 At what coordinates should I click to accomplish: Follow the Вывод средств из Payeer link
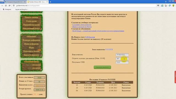click(x=82, y=27)
